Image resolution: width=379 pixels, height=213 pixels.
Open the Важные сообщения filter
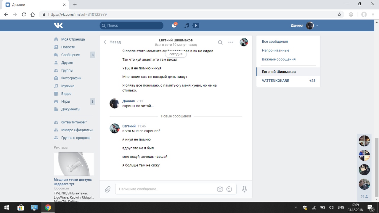coord(279,59)
